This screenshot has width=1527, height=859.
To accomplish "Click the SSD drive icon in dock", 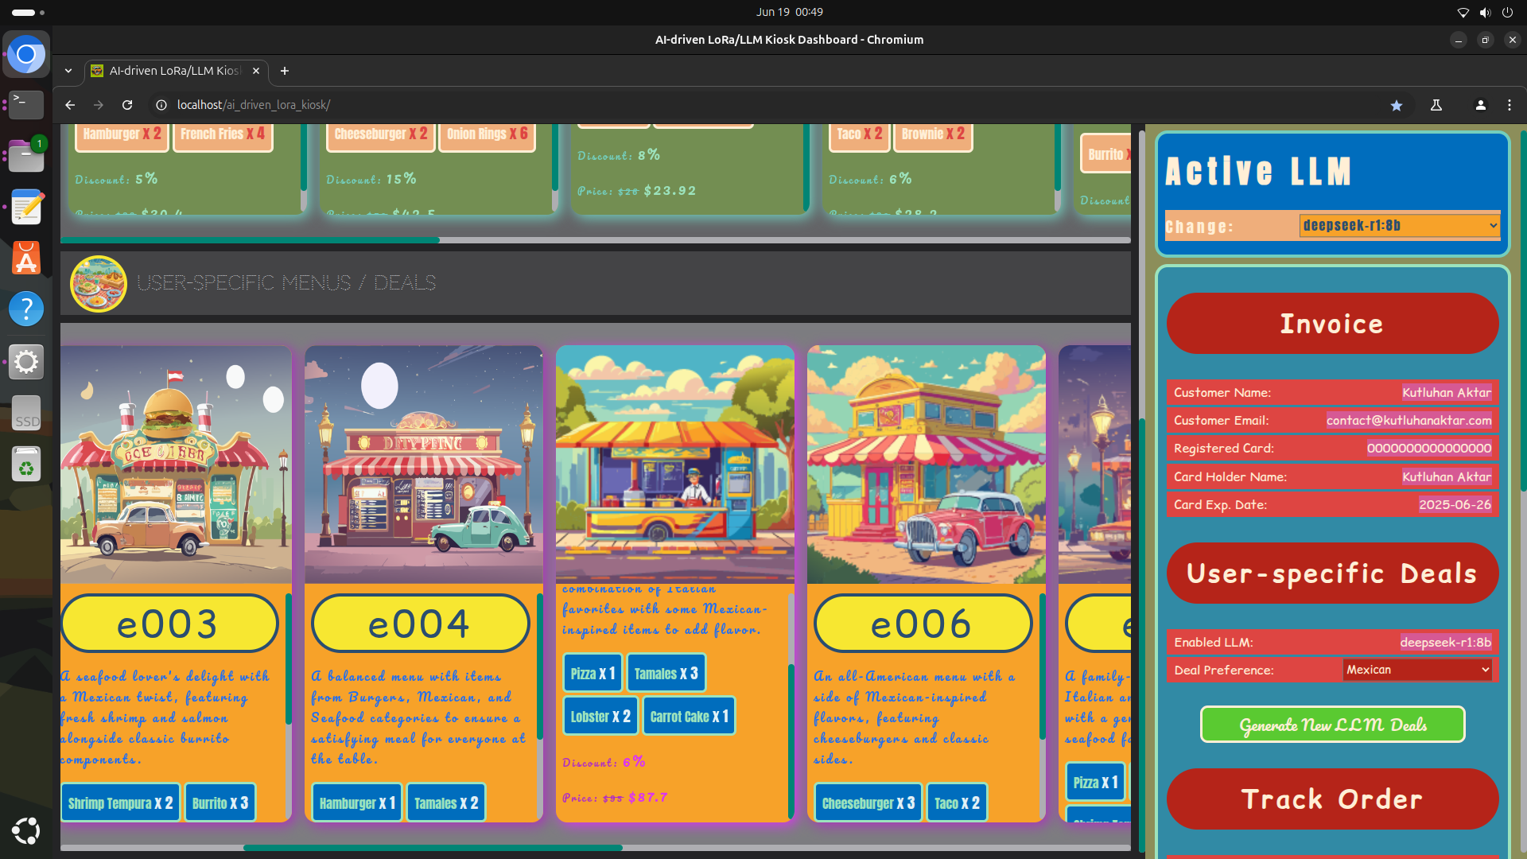I will pos(26,414).
